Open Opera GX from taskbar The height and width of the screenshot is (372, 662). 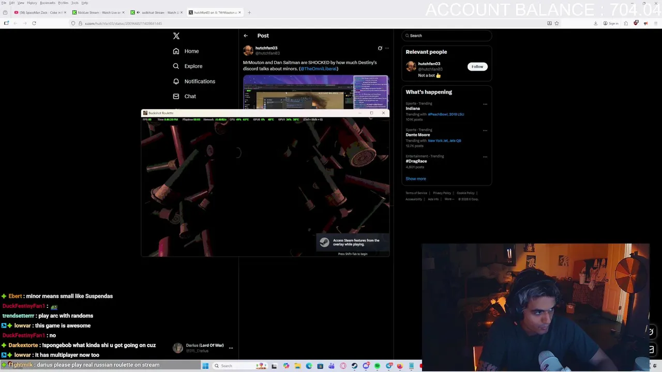click(343, 366)
